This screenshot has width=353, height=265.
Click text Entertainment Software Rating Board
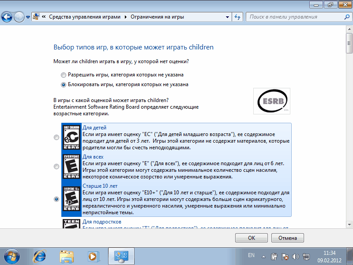pos(96,107)
